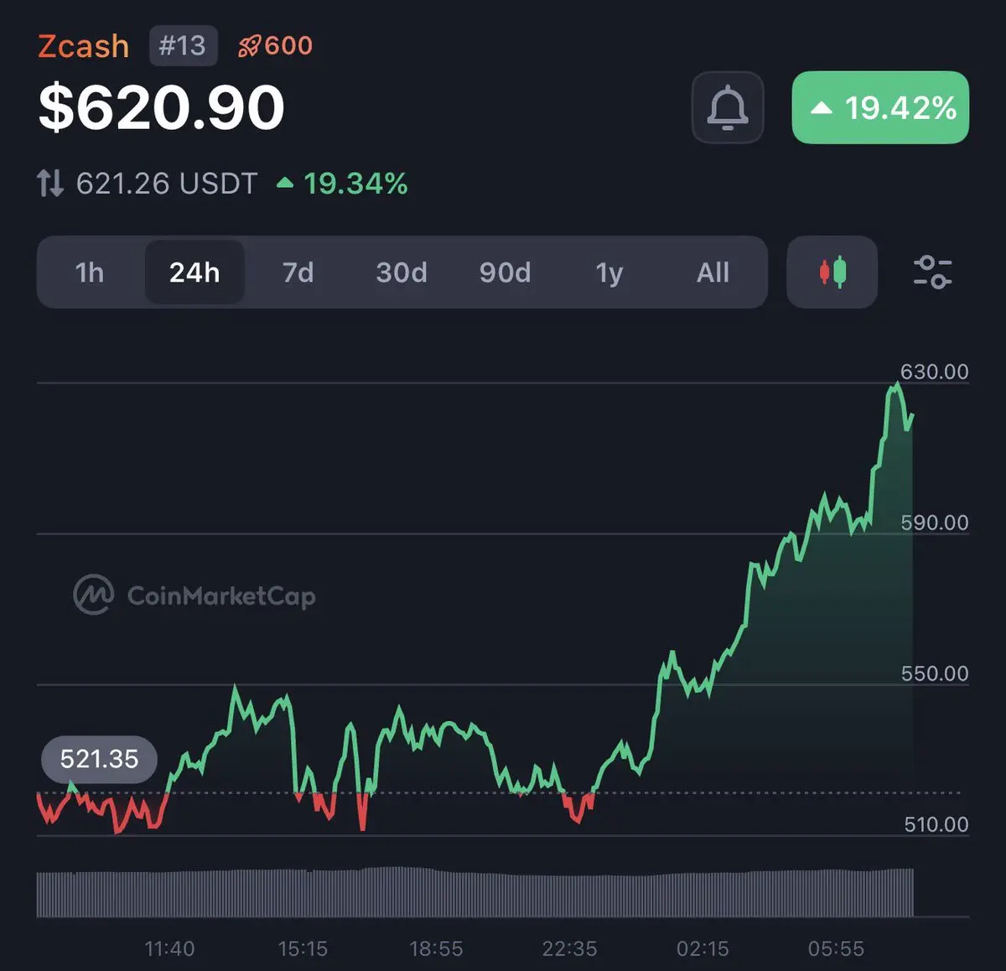Image resolution: width=1006 pixels, height=971 pixels.
Task: Open the #13 rank badge
Action: [x=183, y=45]
